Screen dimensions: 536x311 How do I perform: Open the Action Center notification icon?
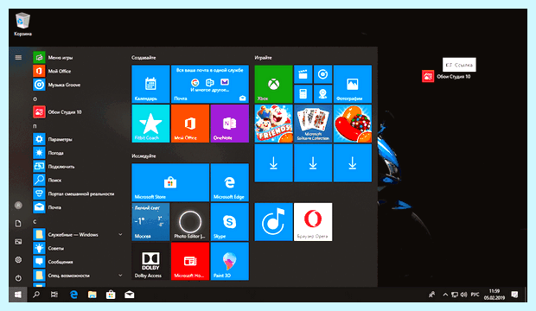click(x=514, y=295)
